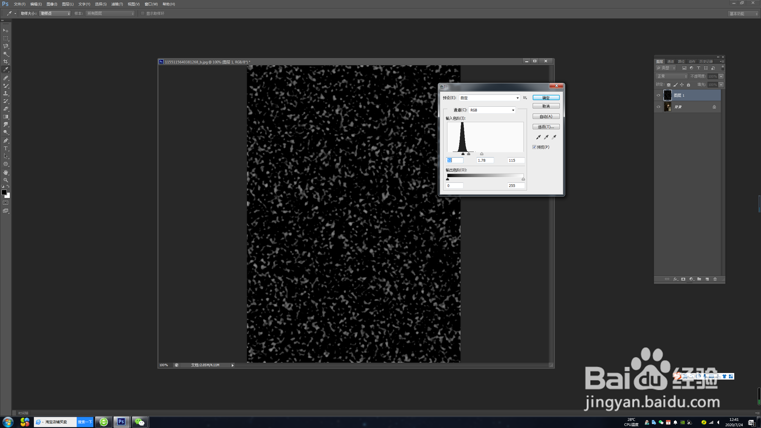Uncheck the Preview checkbox in Levels
The image size is (761, 428).
534,147
